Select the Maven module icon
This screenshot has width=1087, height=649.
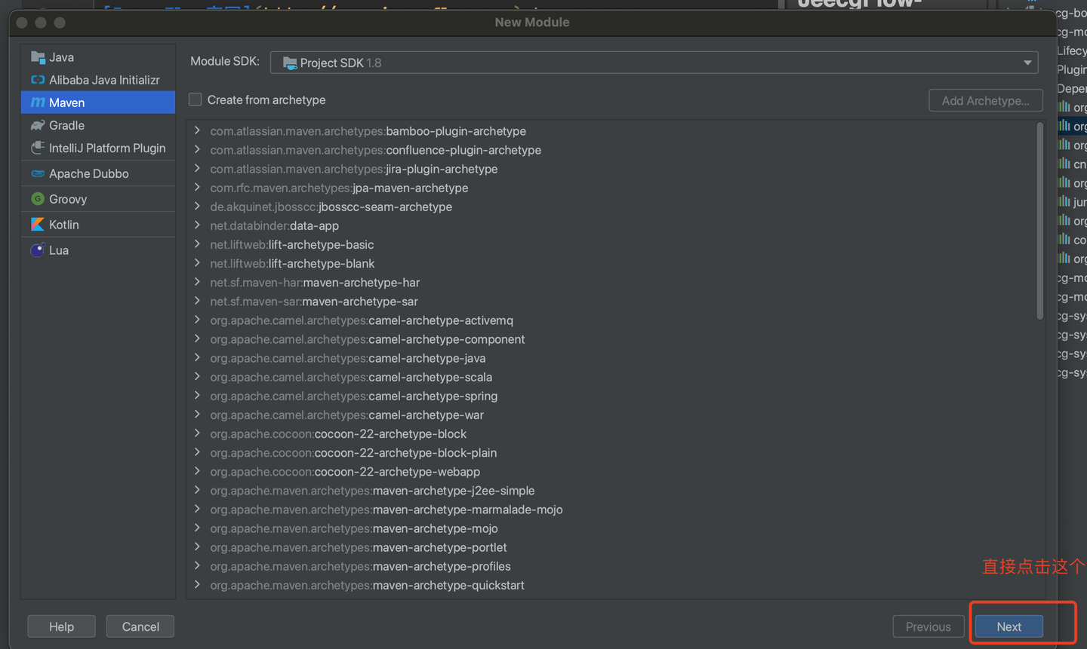click(x=38, y=103)
